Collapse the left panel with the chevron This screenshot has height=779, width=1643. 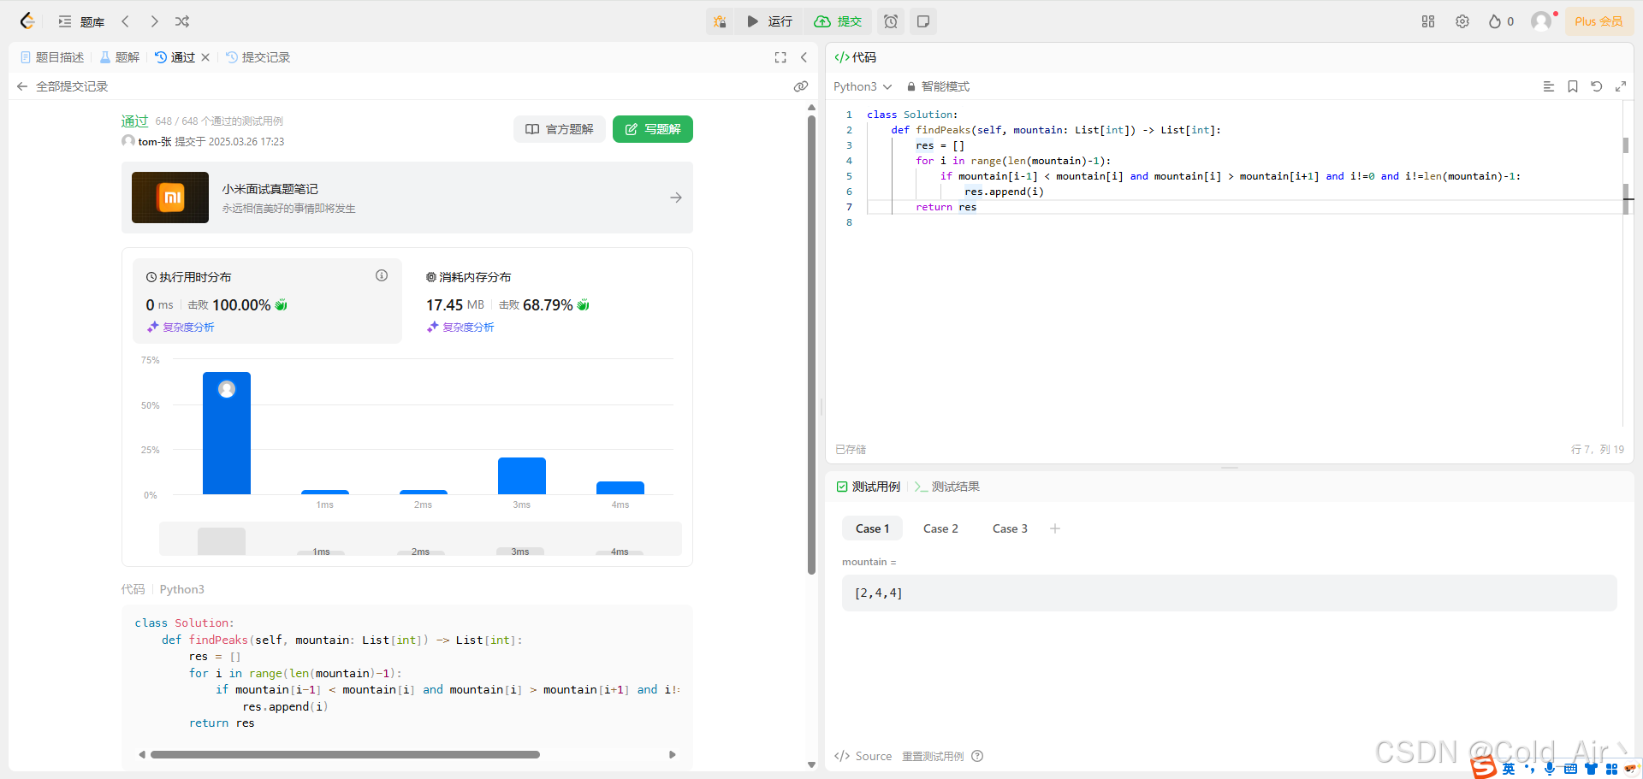tap(804, 57)
